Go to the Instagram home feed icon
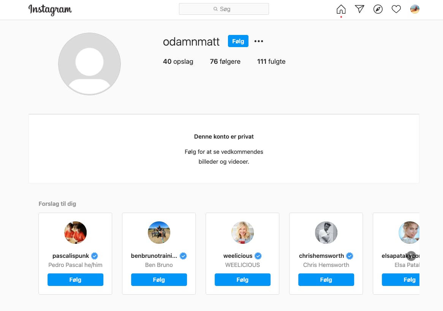Image resolution: width=443 pixels, height=311 pixels. tap(341, 9)
